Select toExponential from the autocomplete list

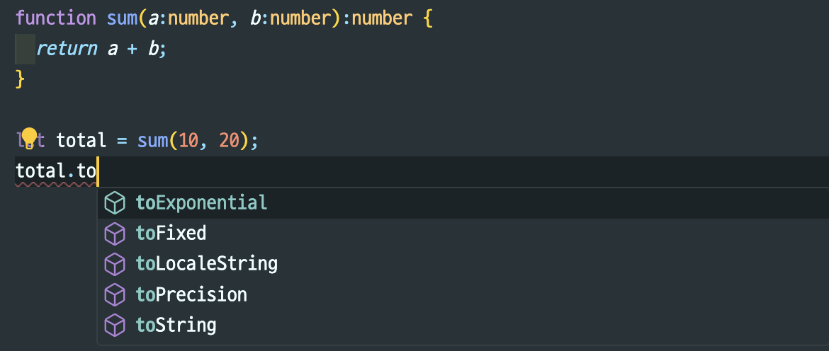pyautogui.click(x=463, y=202)
